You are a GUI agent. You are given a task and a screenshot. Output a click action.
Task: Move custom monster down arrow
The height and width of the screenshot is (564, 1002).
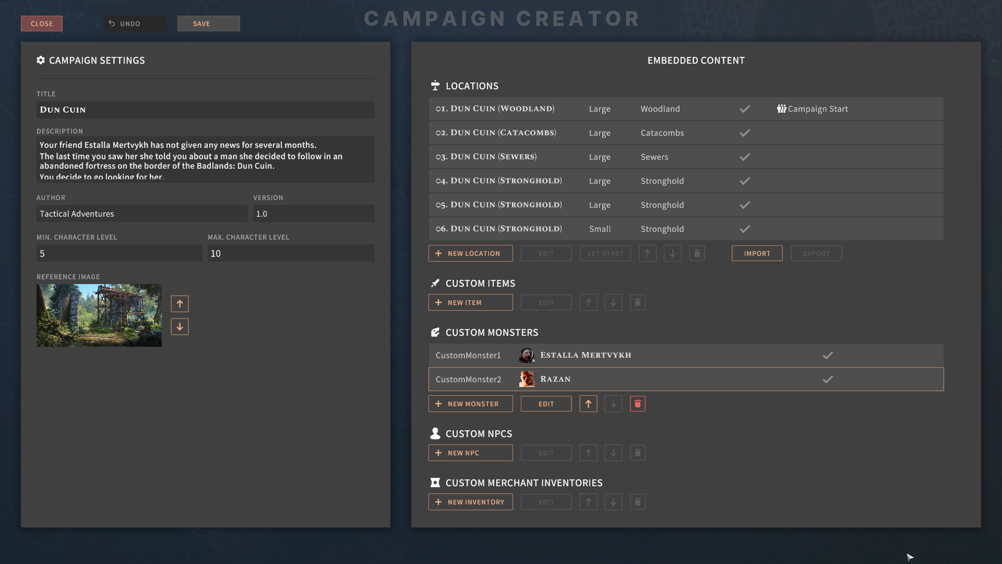click(x=613, y=404)
